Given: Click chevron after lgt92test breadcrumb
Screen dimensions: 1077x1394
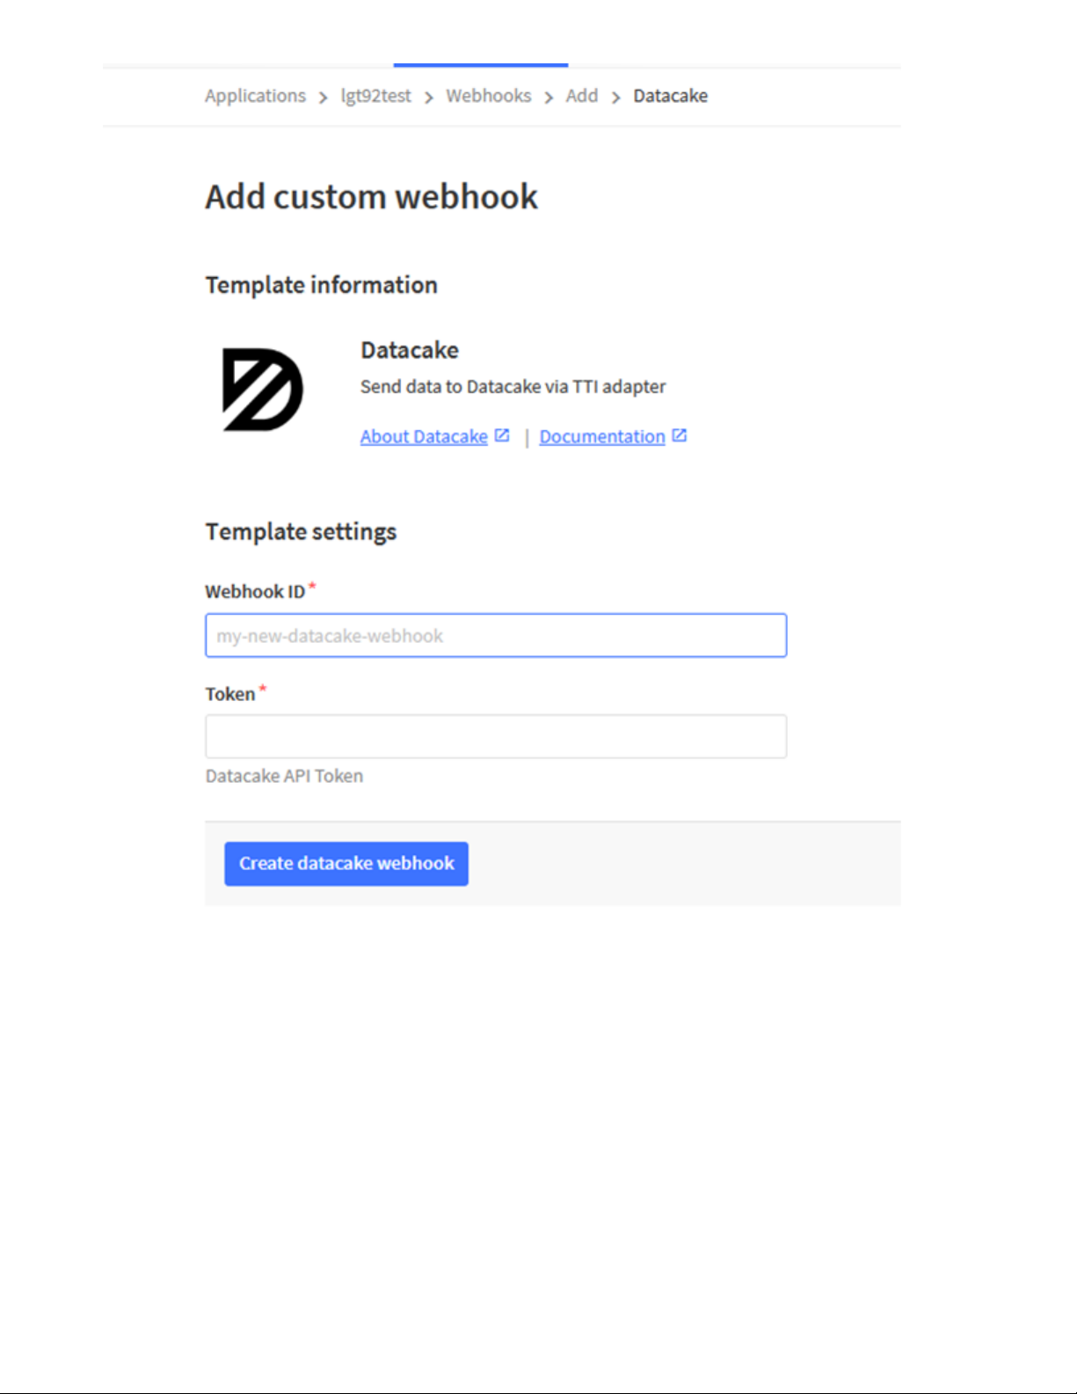Looking at the screenshot, I should [429, 98].
